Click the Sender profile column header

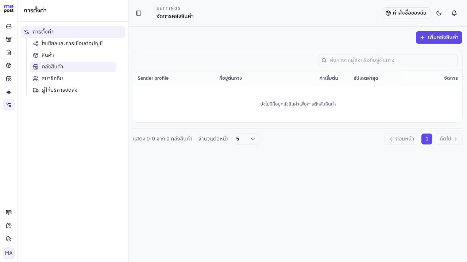pyautogui.click(x=153, y=78)
